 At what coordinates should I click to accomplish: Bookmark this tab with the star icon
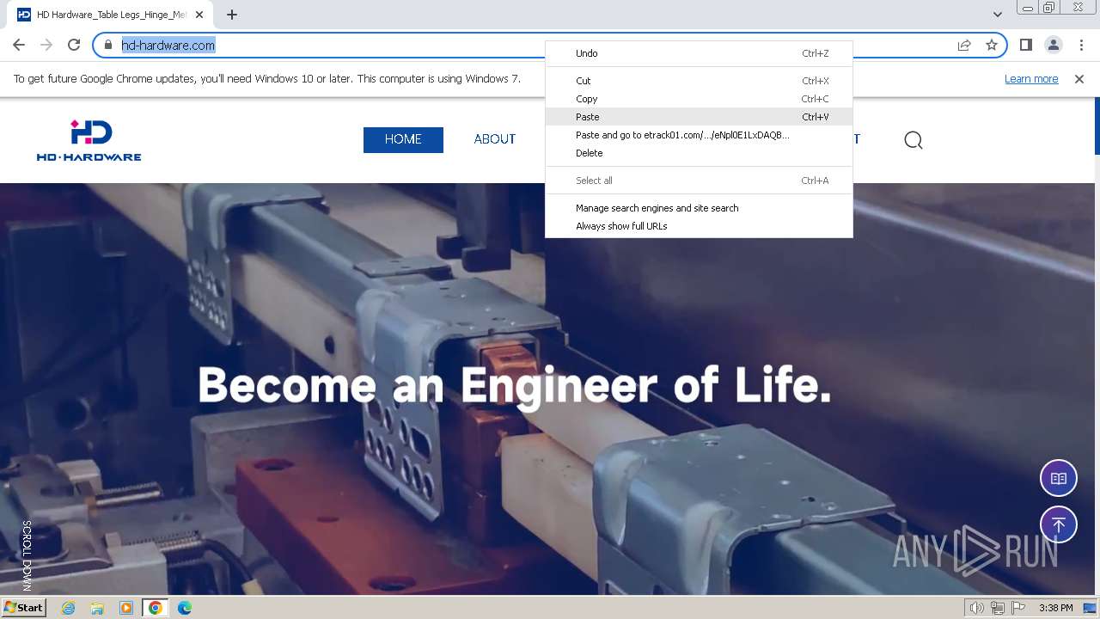tap(992, 45)
